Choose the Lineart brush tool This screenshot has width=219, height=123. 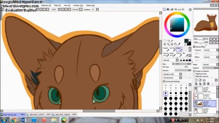(x=179, y=49)
